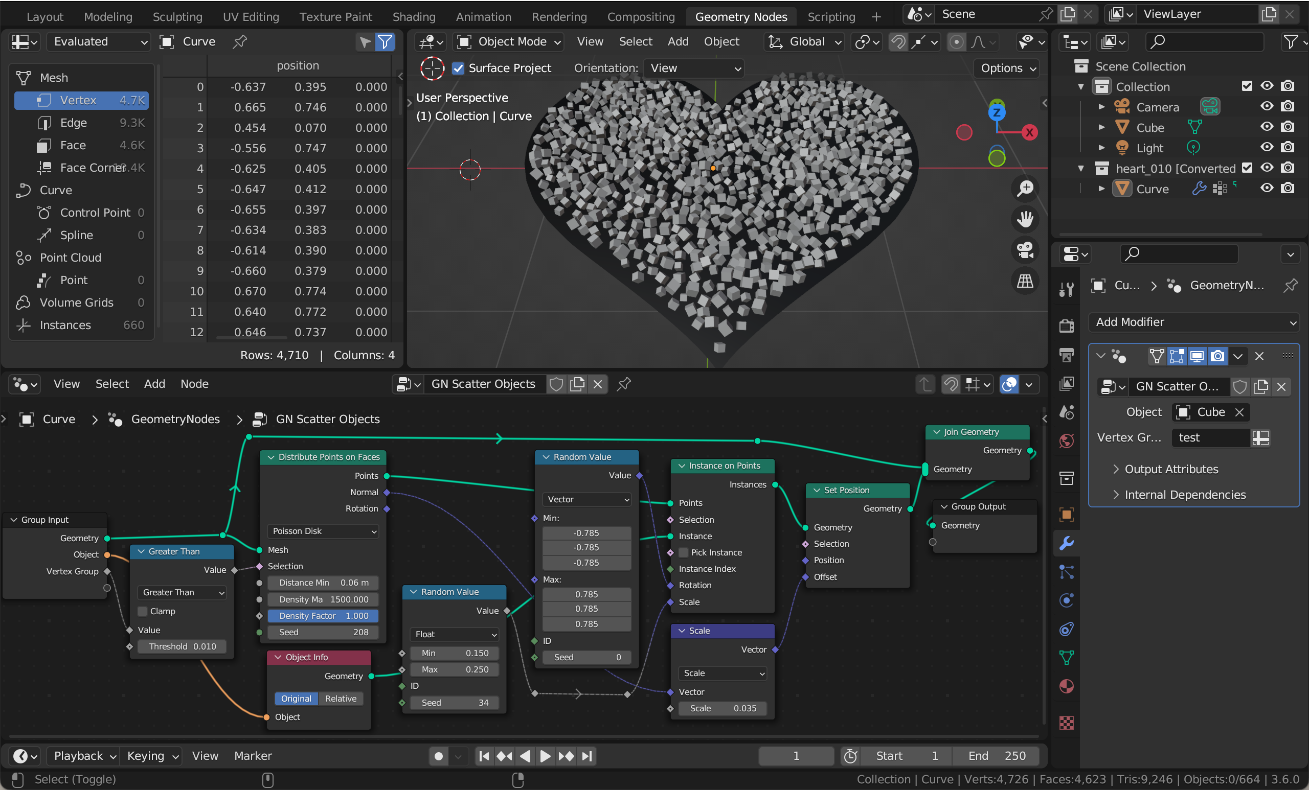Image resolution: width=1309 pixels, height=790 pixels.
Task: Open the Physics properties tab
Action: point(1066,600)
